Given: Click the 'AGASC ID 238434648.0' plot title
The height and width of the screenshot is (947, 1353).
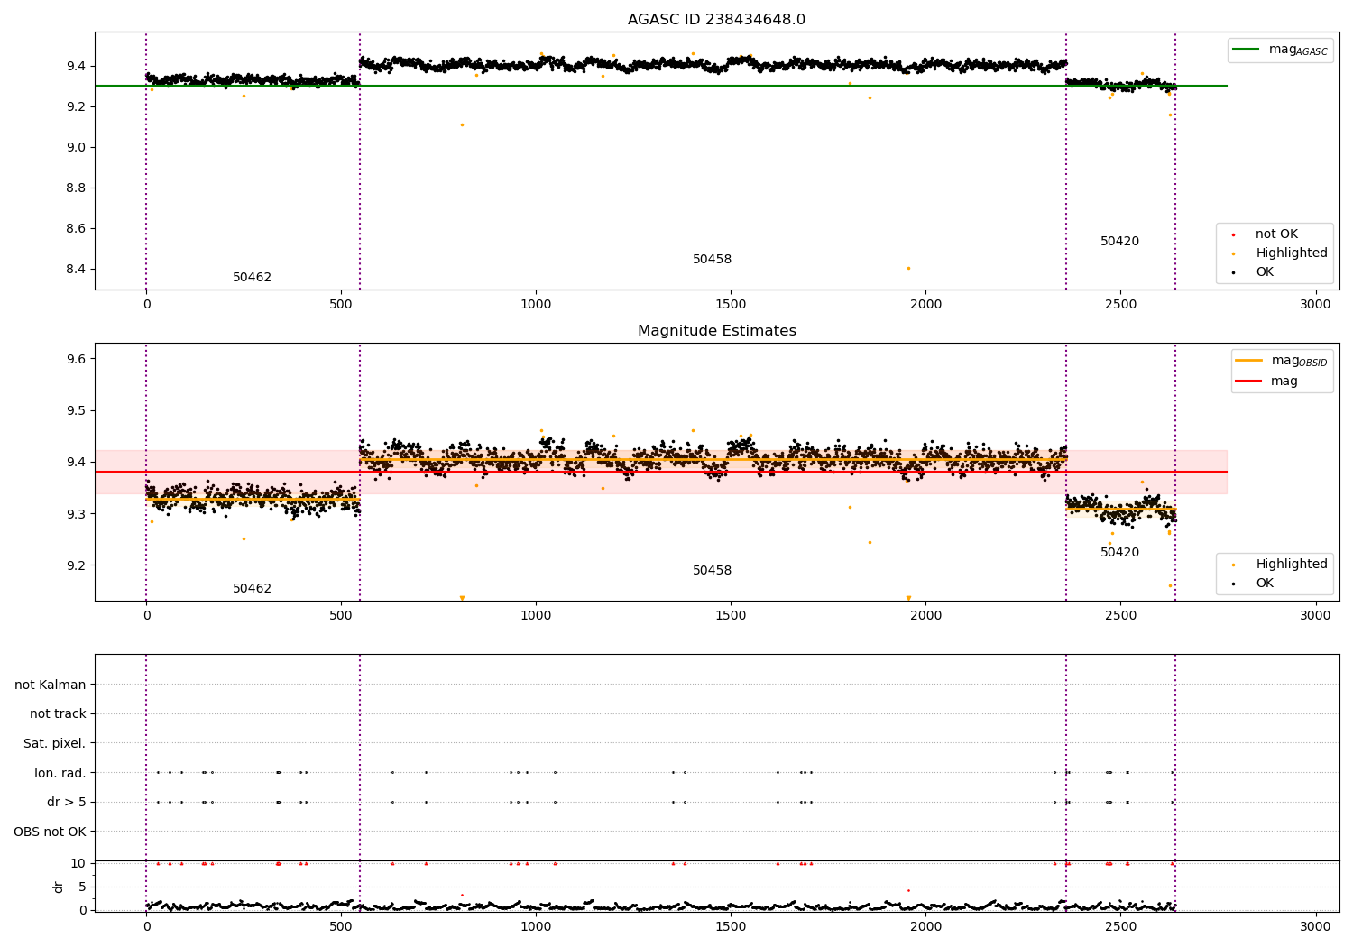Looking at the screenshot, I should (x=717, y=20).
